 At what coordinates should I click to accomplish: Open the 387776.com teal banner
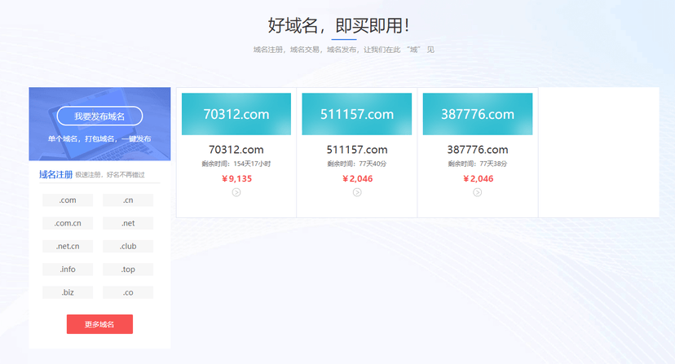(478, 114)
